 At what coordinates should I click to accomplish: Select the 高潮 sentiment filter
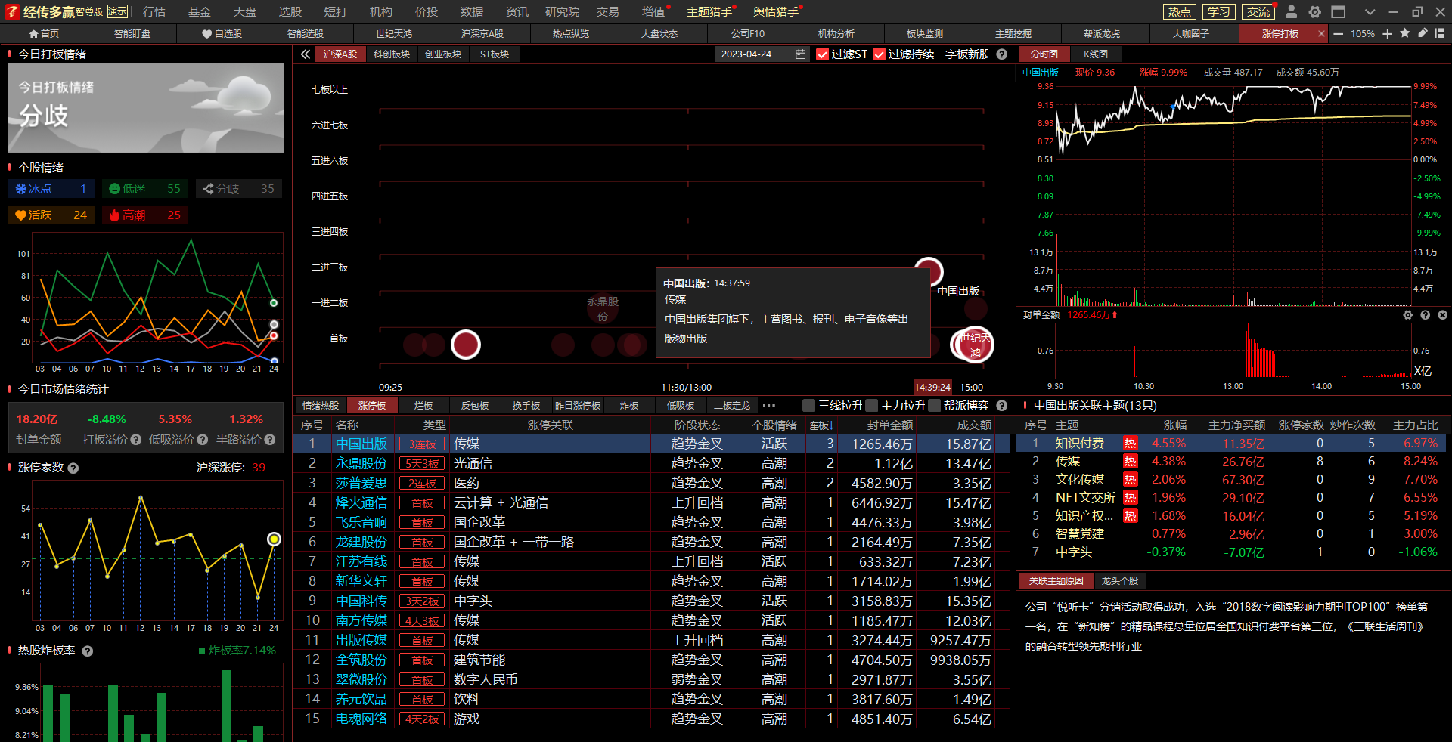[x=145, y=215]
